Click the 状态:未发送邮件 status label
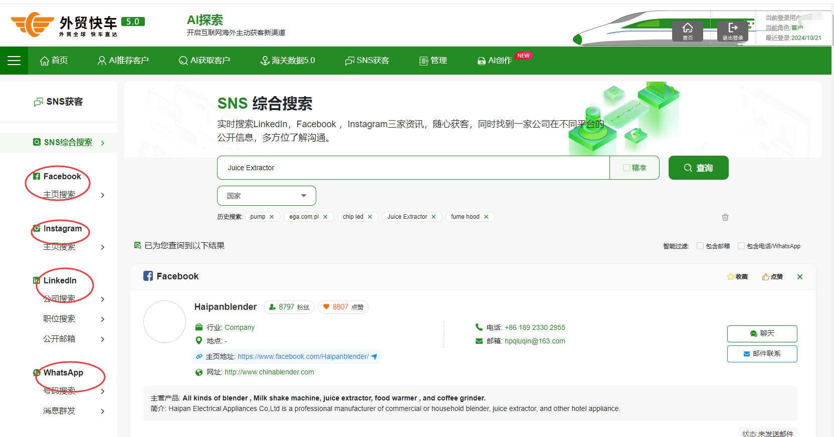This screenshot has height=437, width=834. (x=767, y=433)
